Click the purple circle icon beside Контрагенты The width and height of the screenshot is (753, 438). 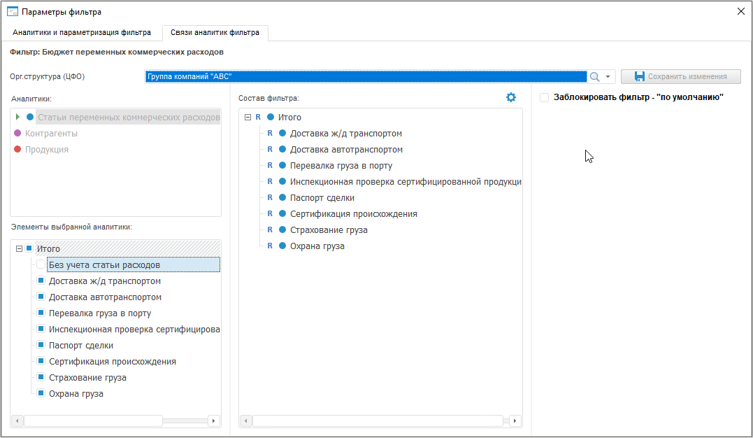(x=17, y=133)
